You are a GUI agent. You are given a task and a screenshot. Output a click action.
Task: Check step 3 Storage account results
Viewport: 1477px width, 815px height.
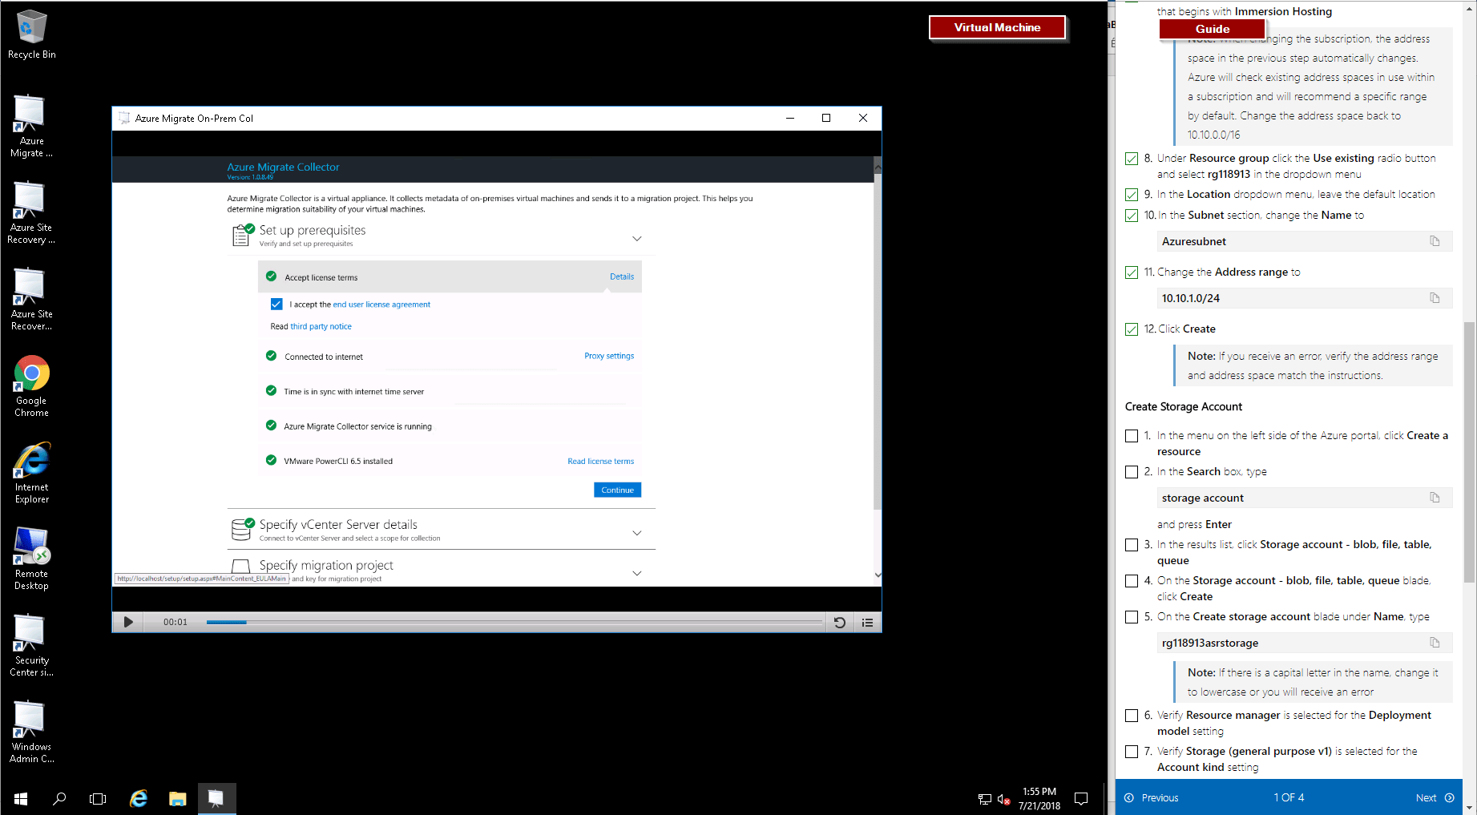click(1131, 545)
